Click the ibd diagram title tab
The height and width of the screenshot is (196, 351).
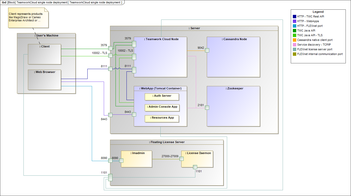(62, 2)
